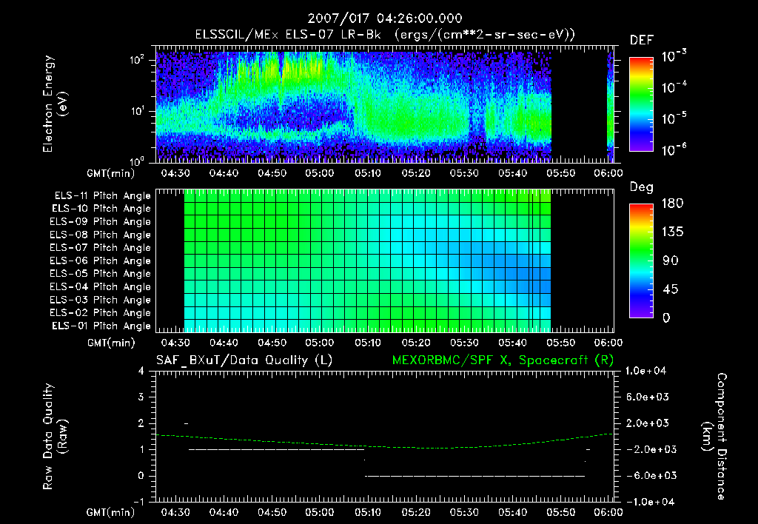The image size is (758, 524).
Task: Click the Raw Data Quality (Raw) axis label
Action: pyautogui.click(x=55, y=437)
